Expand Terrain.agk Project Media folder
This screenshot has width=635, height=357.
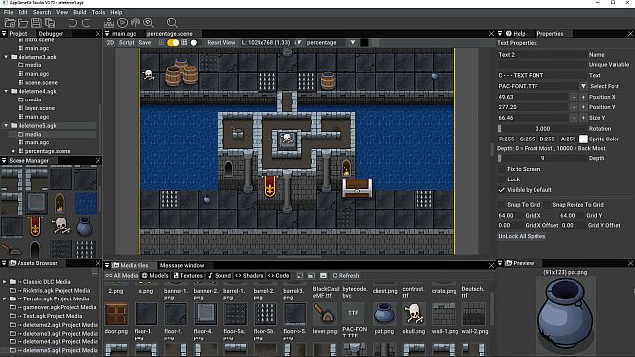[5, 298]
